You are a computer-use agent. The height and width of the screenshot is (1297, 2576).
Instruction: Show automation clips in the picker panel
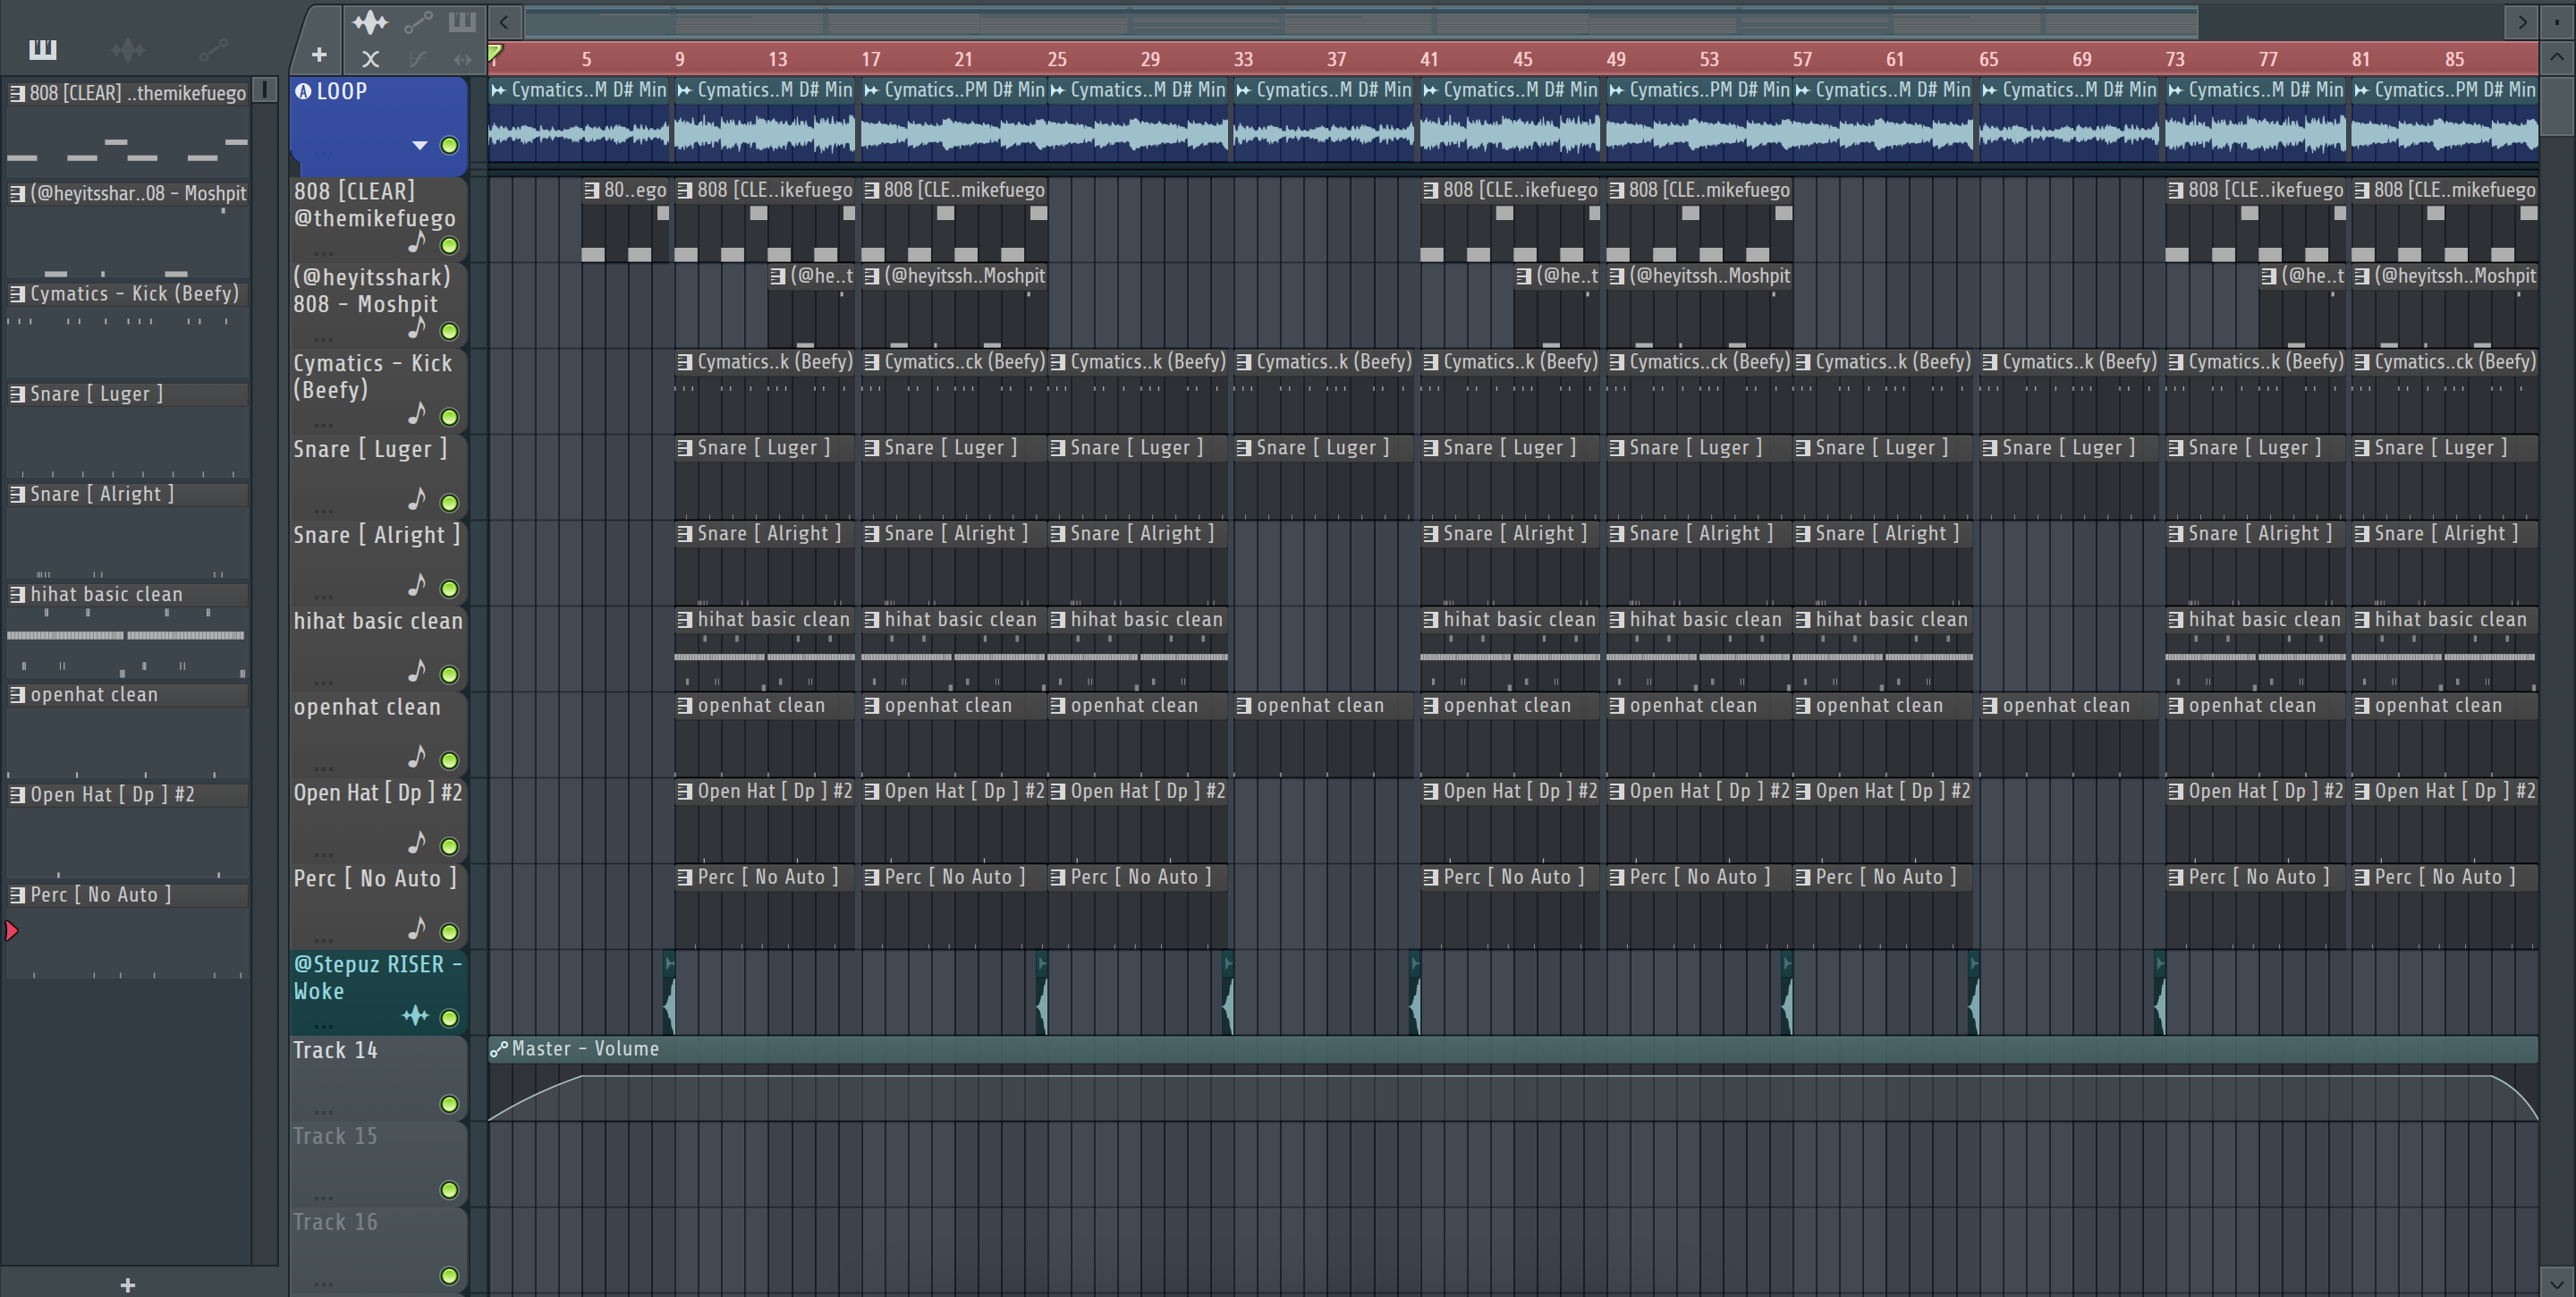click(213, 49)
